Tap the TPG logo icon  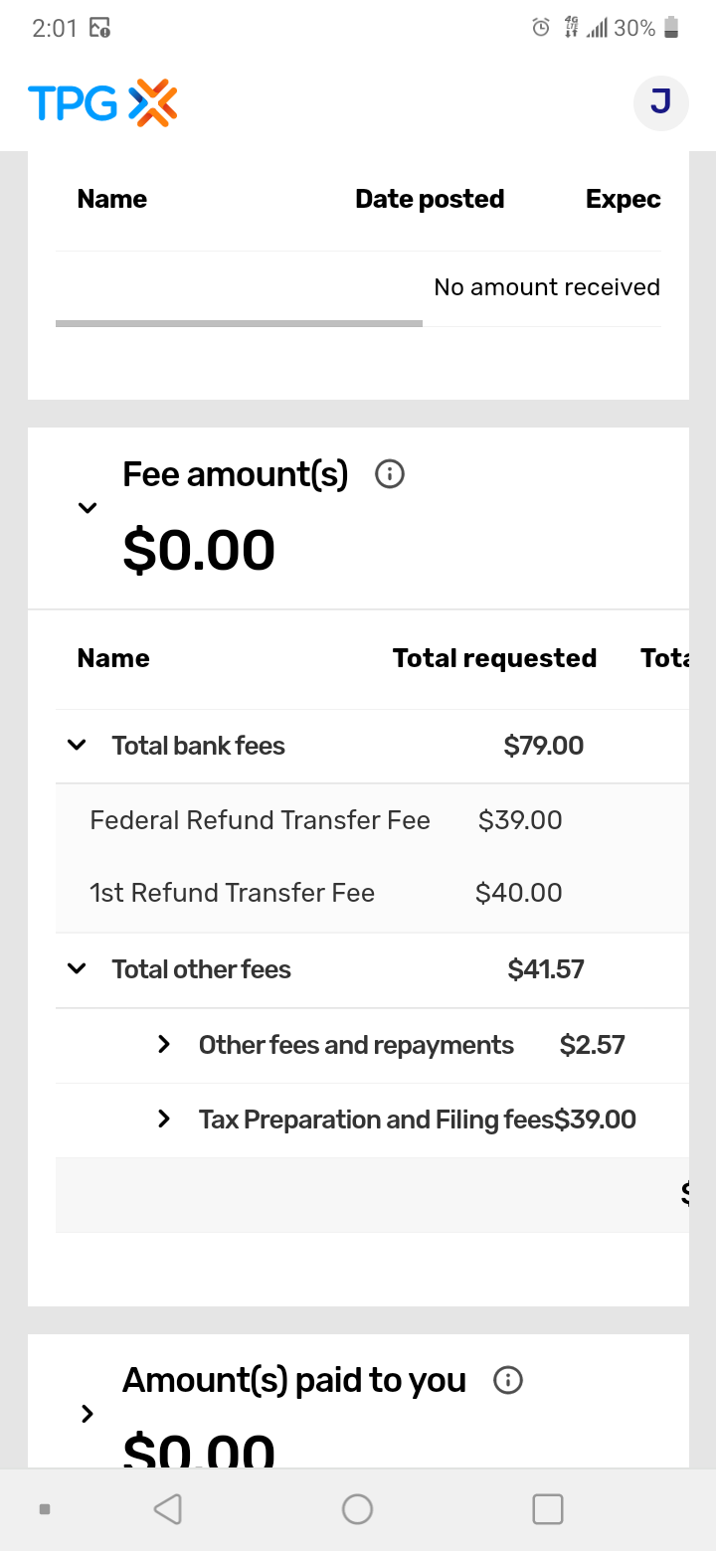pyautogui.click(x=102, y=103)
